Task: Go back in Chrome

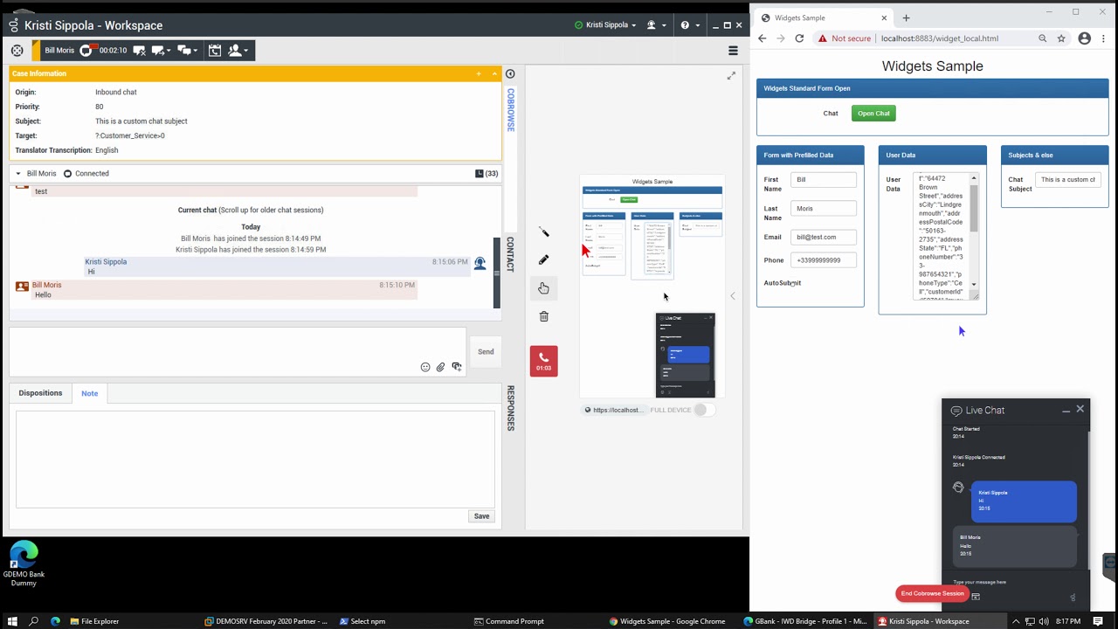Action: point(763,38)
